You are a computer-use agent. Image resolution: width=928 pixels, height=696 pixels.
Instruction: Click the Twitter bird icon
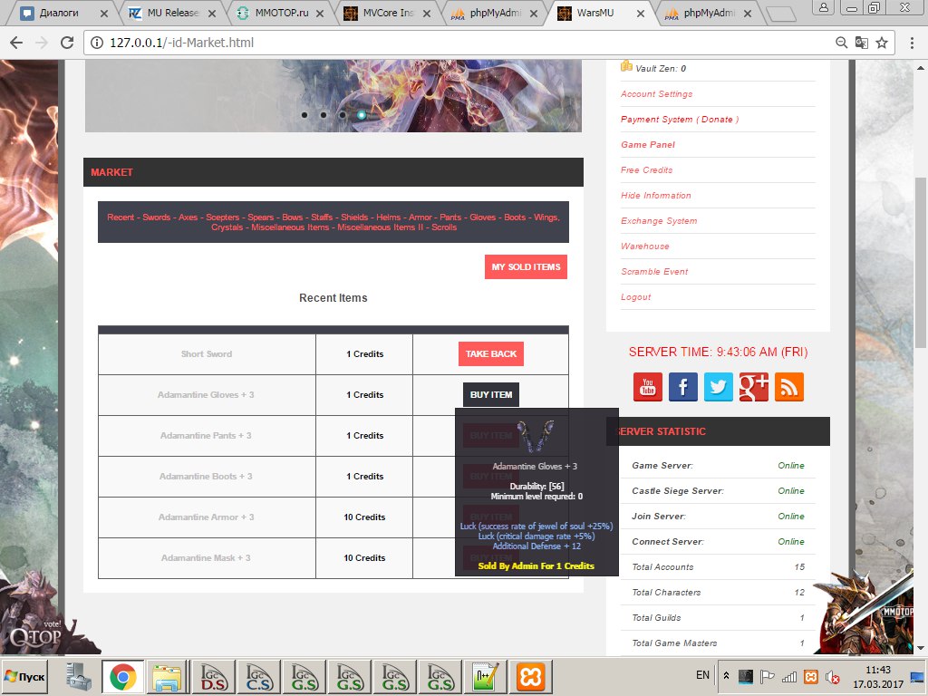coord(718,387)
